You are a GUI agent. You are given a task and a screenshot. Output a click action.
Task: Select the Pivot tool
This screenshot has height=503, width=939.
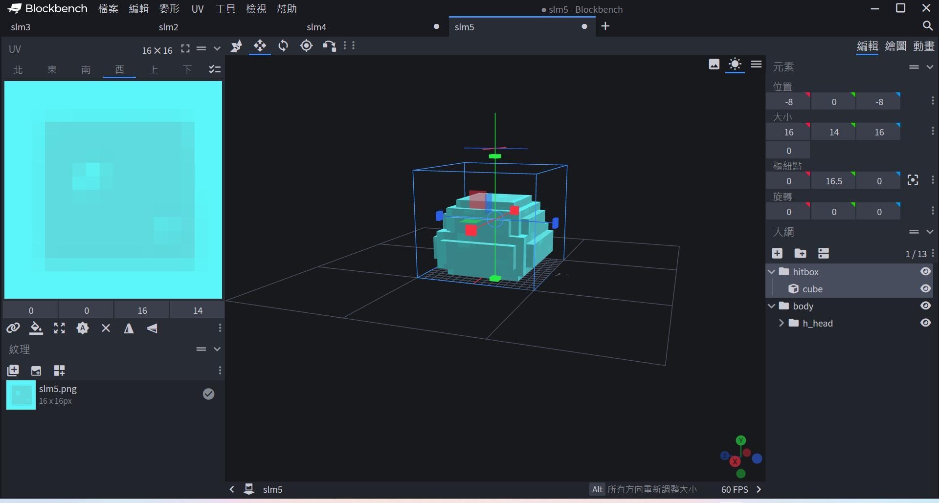point(306,46)
